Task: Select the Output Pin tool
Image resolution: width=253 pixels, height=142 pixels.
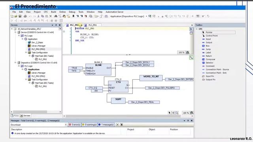Action: [x=209, y=80]
